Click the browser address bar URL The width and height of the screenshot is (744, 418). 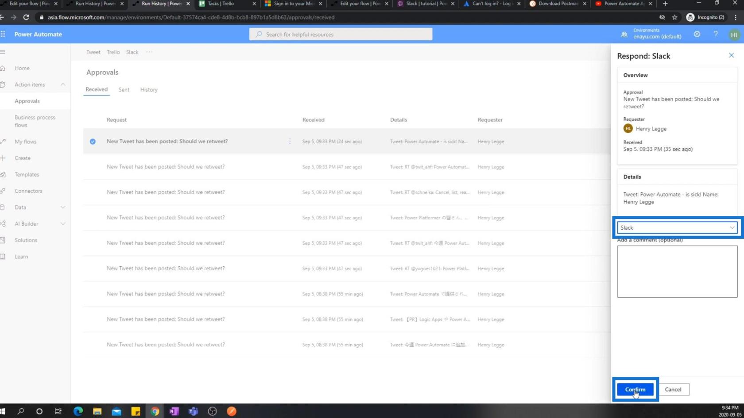click(x=191, y=17)
